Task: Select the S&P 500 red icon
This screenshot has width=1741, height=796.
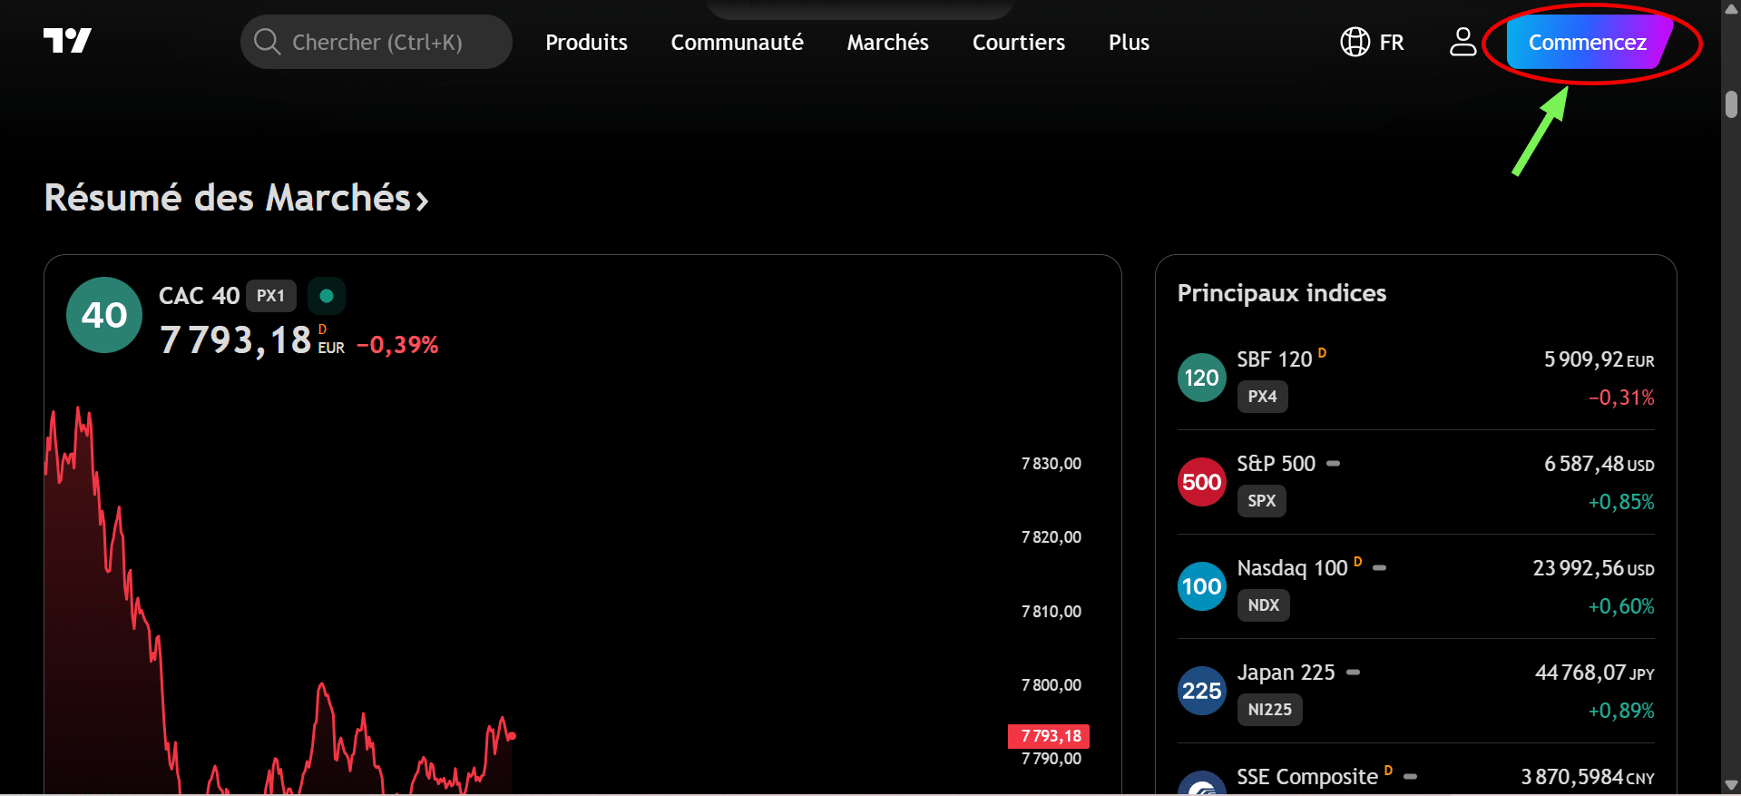Action: point(1201,482)
